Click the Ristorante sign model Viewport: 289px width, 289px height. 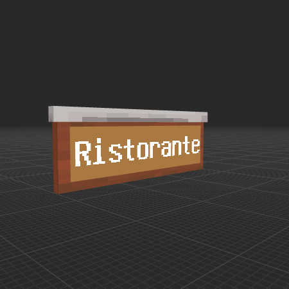128,150
